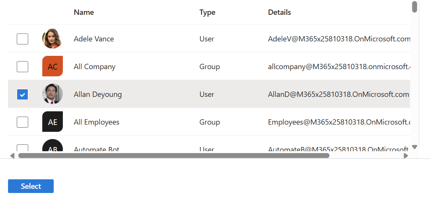Select the Adele Vance name text
The width and height of the screenshot is (430, 204).
point(94,39)
